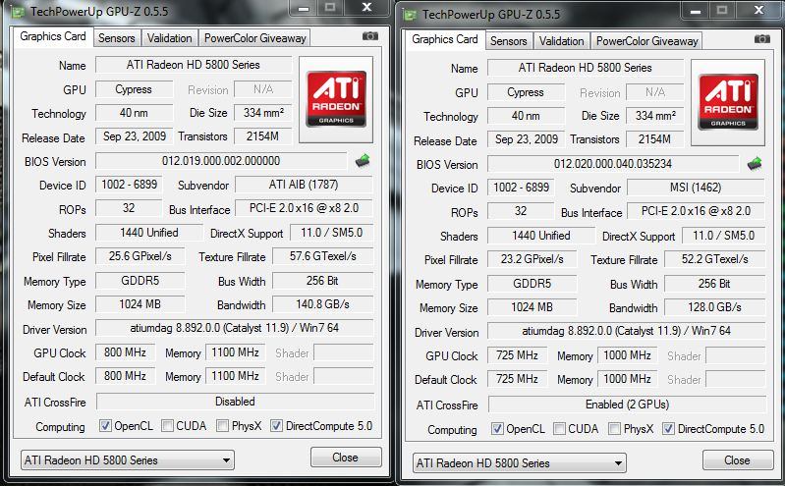Viewport: 785px width, 486px height.
Task: Toggle PhysX checkbox in left window
Action: tap(222, 426)
